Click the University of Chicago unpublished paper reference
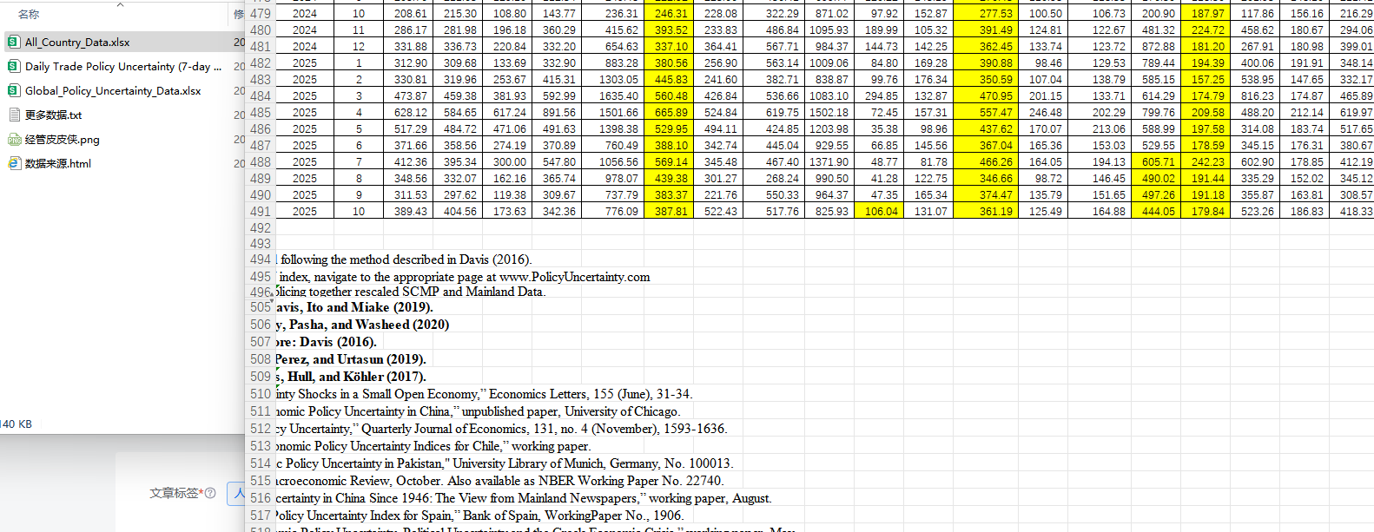1374x532 pixels. pyautogui.click(x=478, y=411)
